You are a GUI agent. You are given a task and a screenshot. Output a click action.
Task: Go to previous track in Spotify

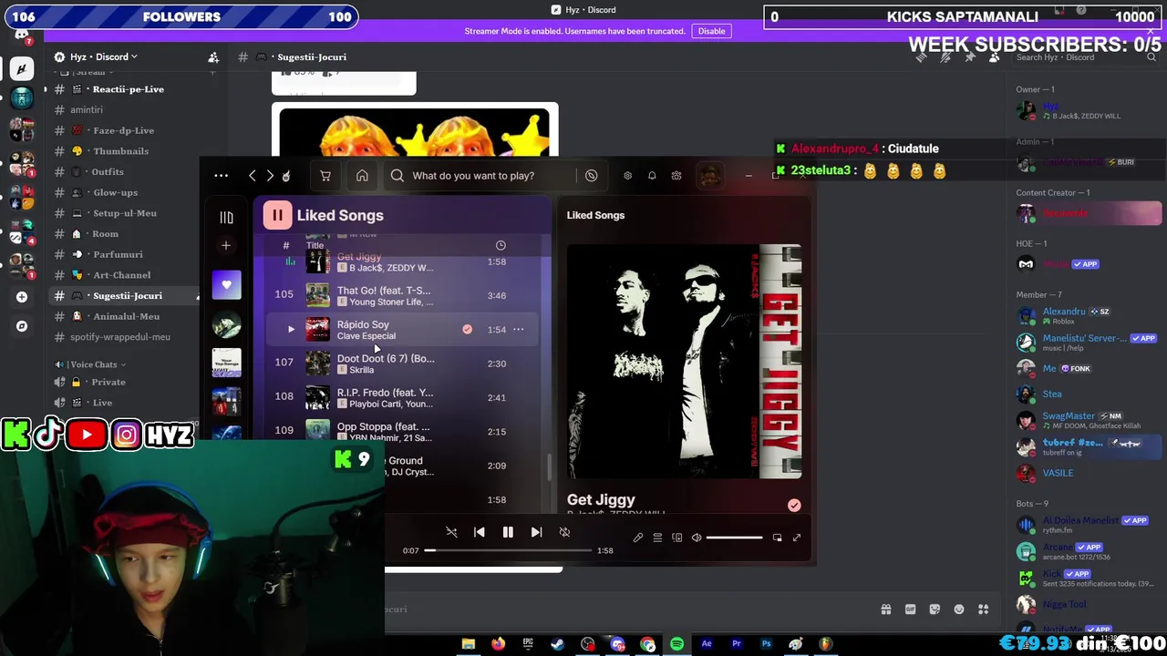point(480,532)
